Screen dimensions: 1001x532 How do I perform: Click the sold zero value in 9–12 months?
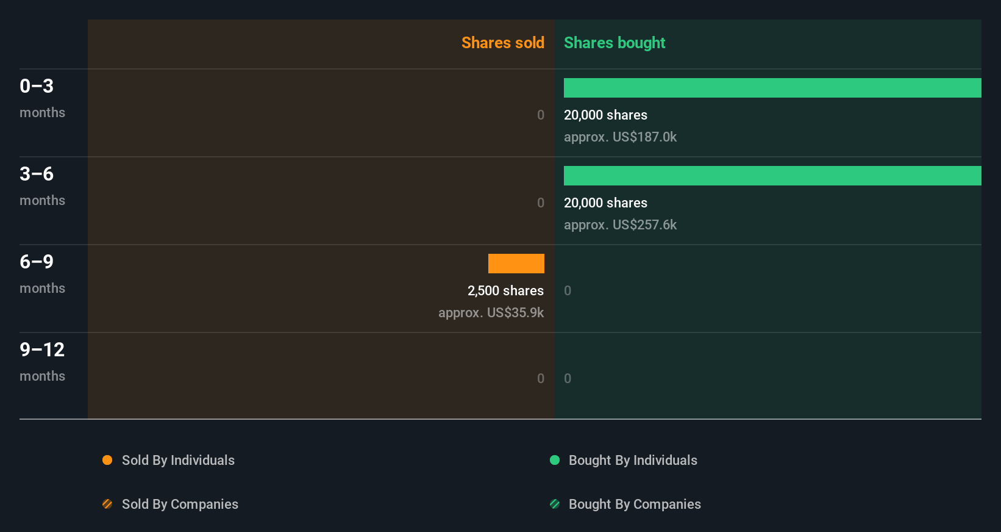pos(541,378)
